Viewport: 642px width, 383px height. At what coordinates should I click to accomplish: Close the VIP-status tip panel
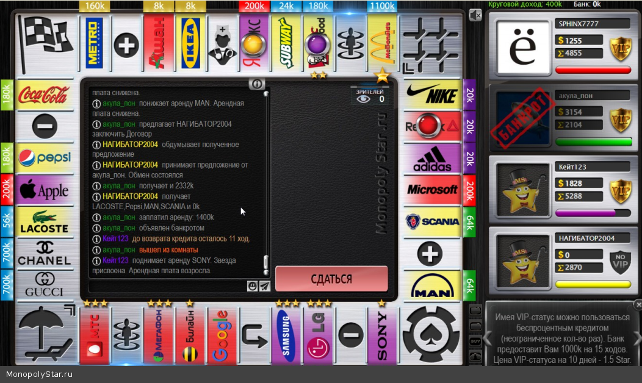(x=638, y=304)
